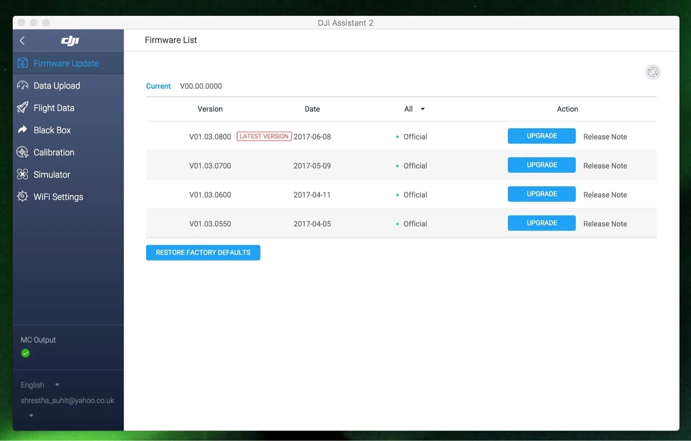This screenshot has width=691, height=441.
Task: Click the green MC Output status checkmark
Action: (x=26, y=353)
